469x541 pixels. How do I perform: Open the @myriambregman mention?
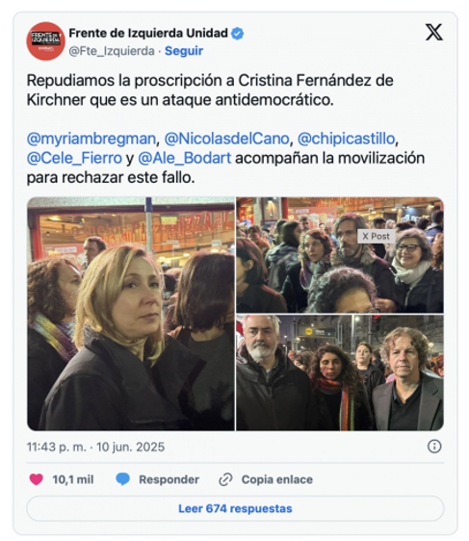click(91, 139)
